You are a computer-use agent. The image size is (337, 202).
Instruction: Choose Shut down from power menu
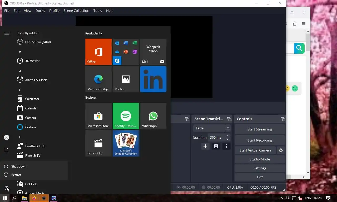(x=34, y=166)
